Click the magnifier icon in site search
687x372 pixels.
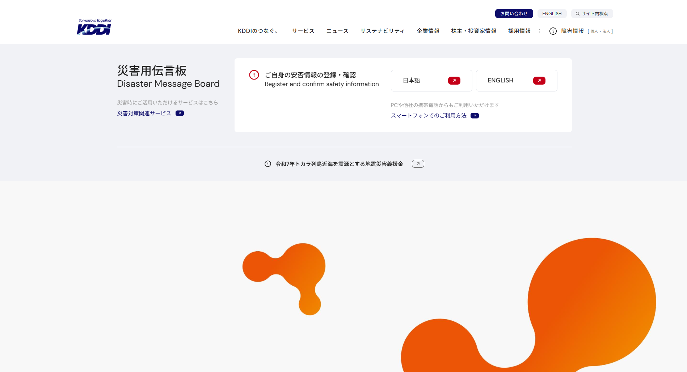(578, 14)
